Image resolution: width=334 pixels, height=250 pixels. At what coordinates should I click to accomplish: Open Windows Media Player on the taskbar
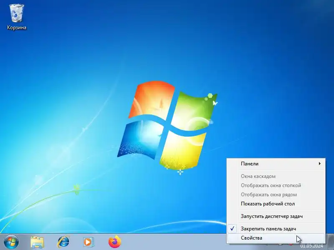point(88,242)
